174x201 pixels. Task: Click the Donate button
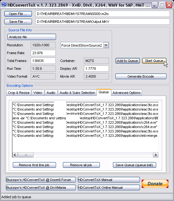pos(155,184)
